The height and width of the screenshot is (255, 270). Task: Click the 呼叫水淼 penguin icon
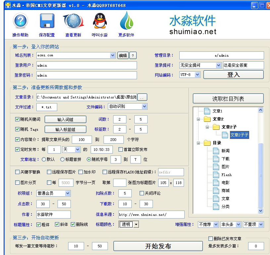tap(100, 21)
